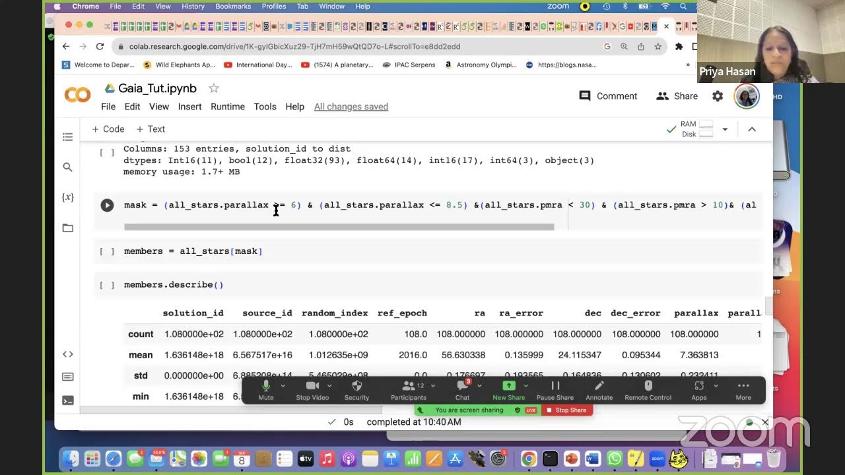Viewport: 845px width, 475px height.
Task: Open macOS Bookmarks menu
Action: [x=233, y=6]
